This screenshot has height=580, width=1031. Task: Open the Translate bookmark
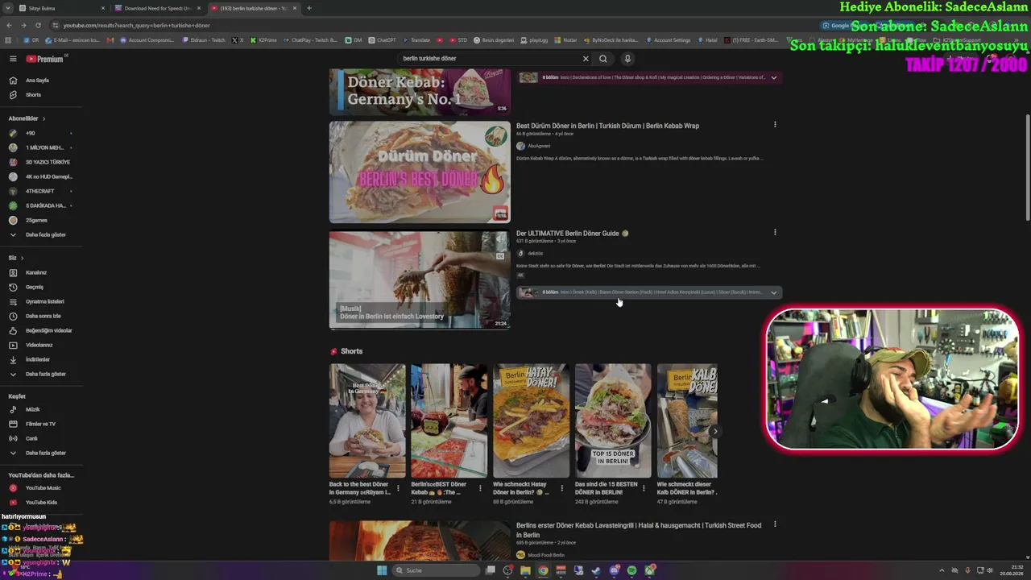(416, 40)
